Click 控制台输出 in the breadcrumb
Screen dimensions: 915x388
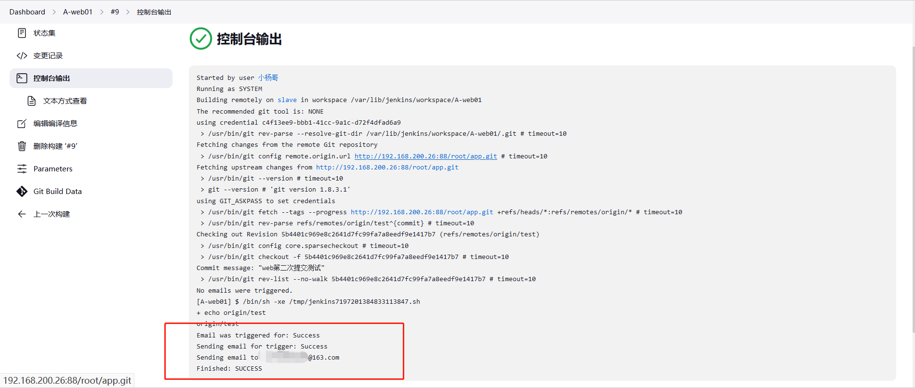click(154, 12)
